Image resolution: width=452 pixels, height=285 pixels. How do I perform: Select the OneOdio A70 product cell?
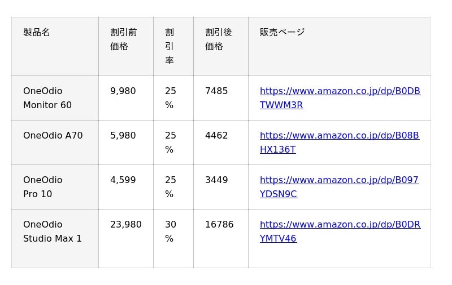[x=53, y=136]
